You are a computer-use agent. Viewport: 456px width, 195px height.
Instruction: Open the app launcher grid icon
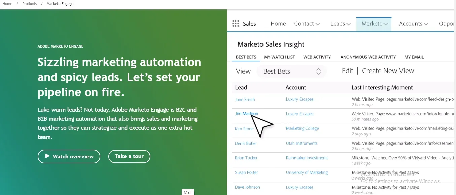(x=236, y=24)
